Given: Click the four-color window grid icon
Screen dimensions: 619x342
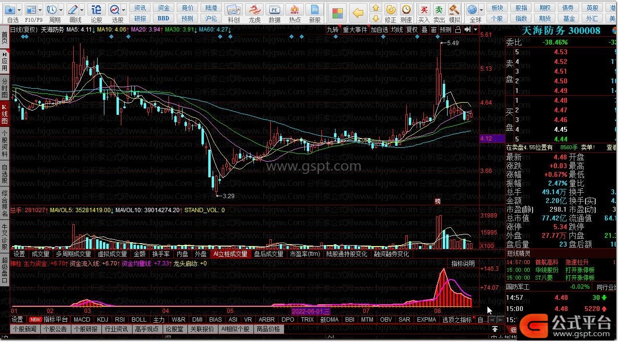Looking at the screenshot, I should click(x=338, y=13).
